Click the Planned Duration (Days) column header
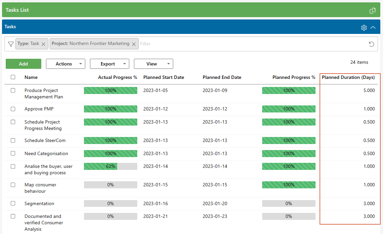 [x=349, y=77]
